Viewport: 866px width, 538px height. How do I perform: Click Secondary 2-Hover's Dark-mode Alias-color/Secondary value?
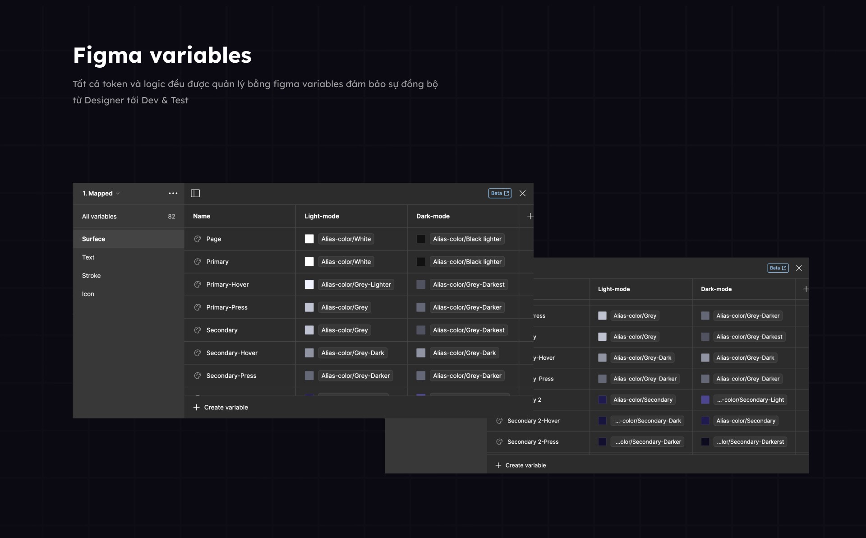point(746,421)
